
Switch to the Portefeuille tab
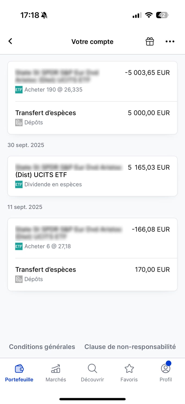[19, 373]
